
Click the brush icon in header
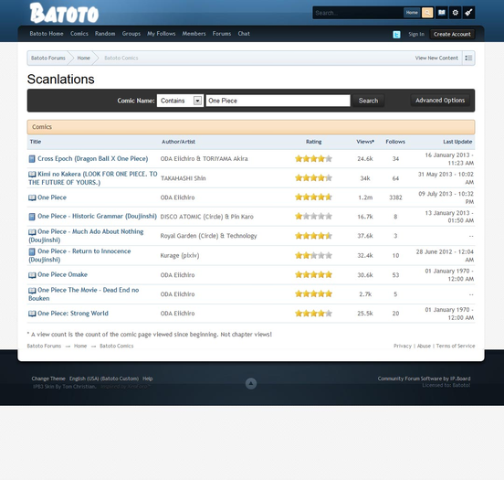click(x=468, y=13)
